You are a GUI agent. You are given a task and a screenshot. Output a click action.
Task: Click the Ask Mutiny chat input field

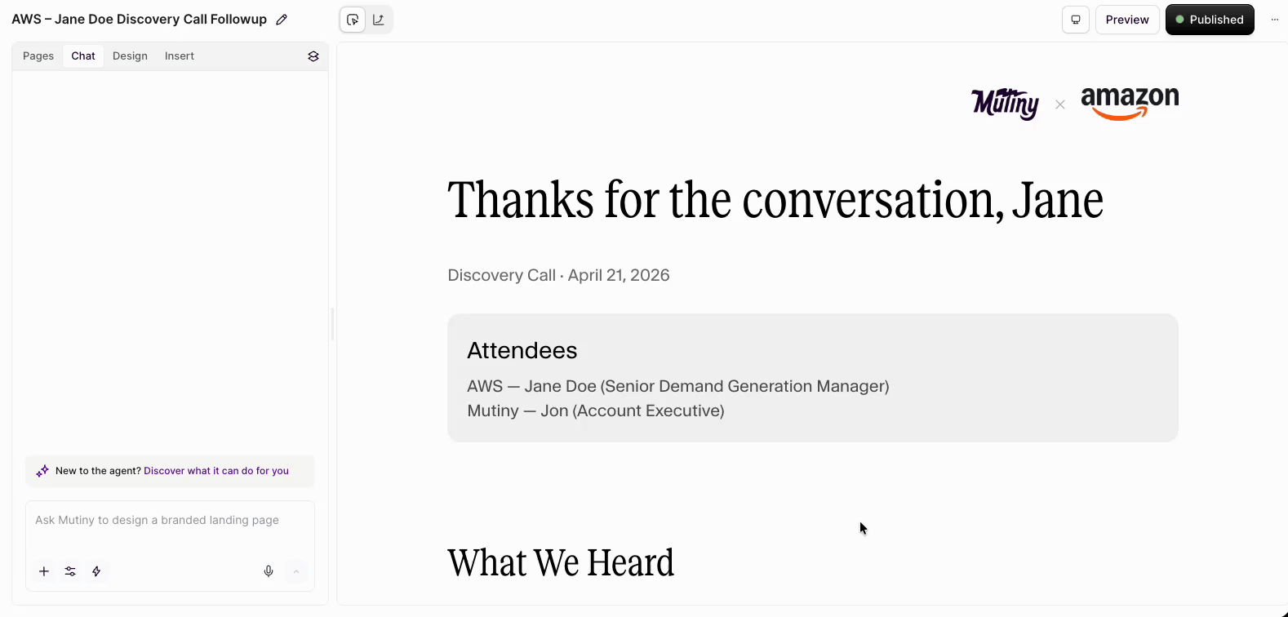pyautogui.click(x=170, y=521)
